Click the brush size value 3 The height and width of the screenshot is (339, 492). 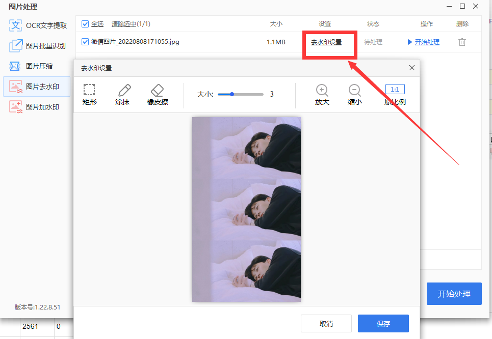pos(272,94)
